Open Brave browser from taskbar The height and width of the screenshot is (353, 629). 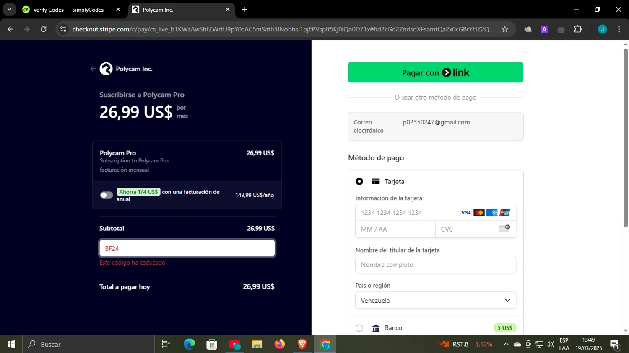[x=302, y=344]
